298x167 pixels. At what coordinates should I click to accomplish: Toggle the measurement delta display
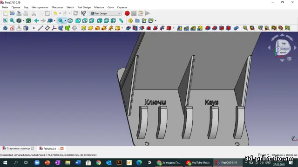[x=288, y=28]
